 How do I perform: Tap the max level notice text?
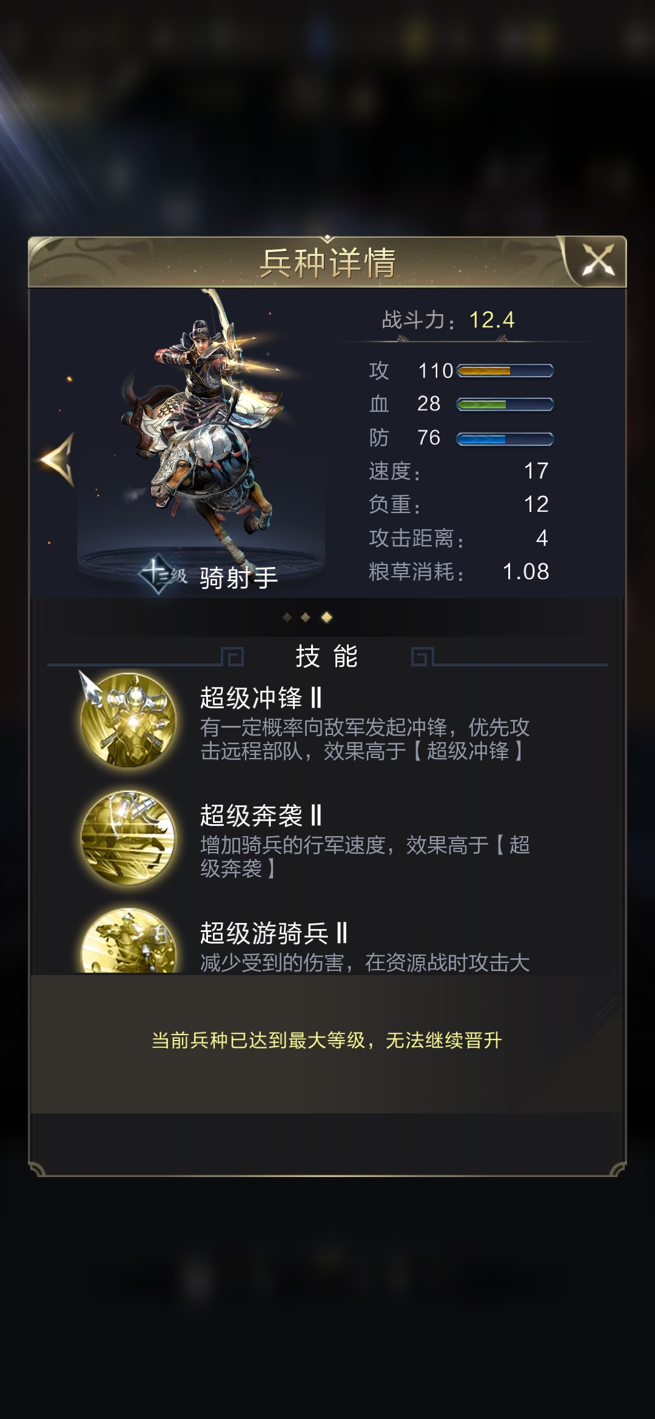click(x=327, y=1041)
